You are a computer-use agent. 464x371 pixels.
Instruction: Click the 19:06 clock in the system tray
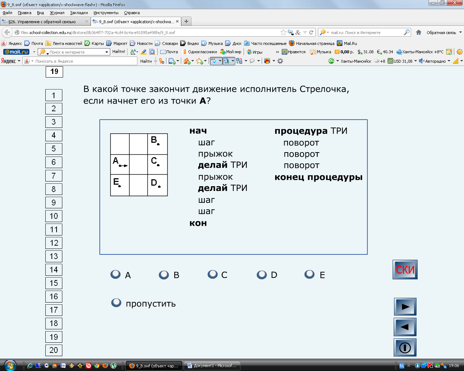click(x=454, y=366)
